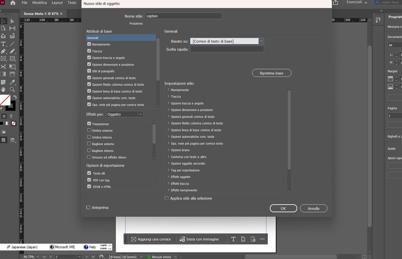Image resolution: width=402 pixels, height=259 pixels.
Task: Expand Traccia in Impostazioni stile
Action: point(168,96)
